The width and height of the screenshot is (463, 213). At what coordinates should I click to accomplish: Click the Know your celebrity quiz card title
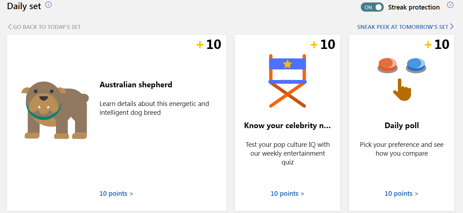(x=286, y=125)
